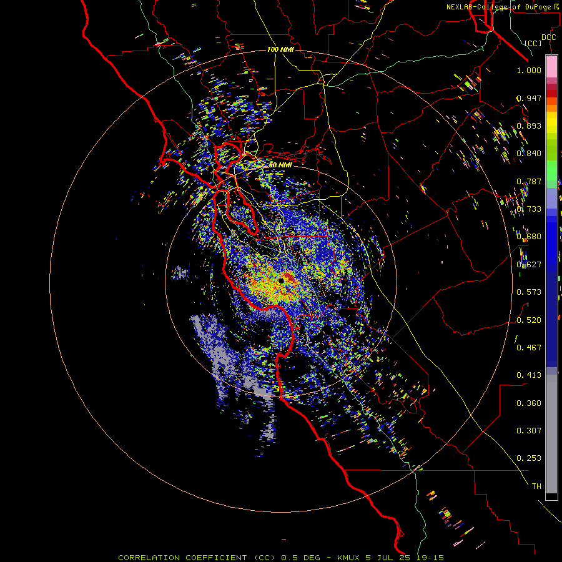
Task: Select the 1.000 value on the scale
Action: [529, 70]
